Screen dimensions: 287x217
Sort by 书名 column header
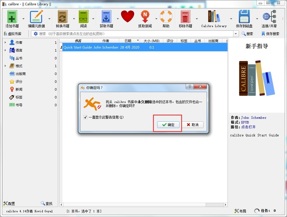pyautogui.click(x=78, y=41)
